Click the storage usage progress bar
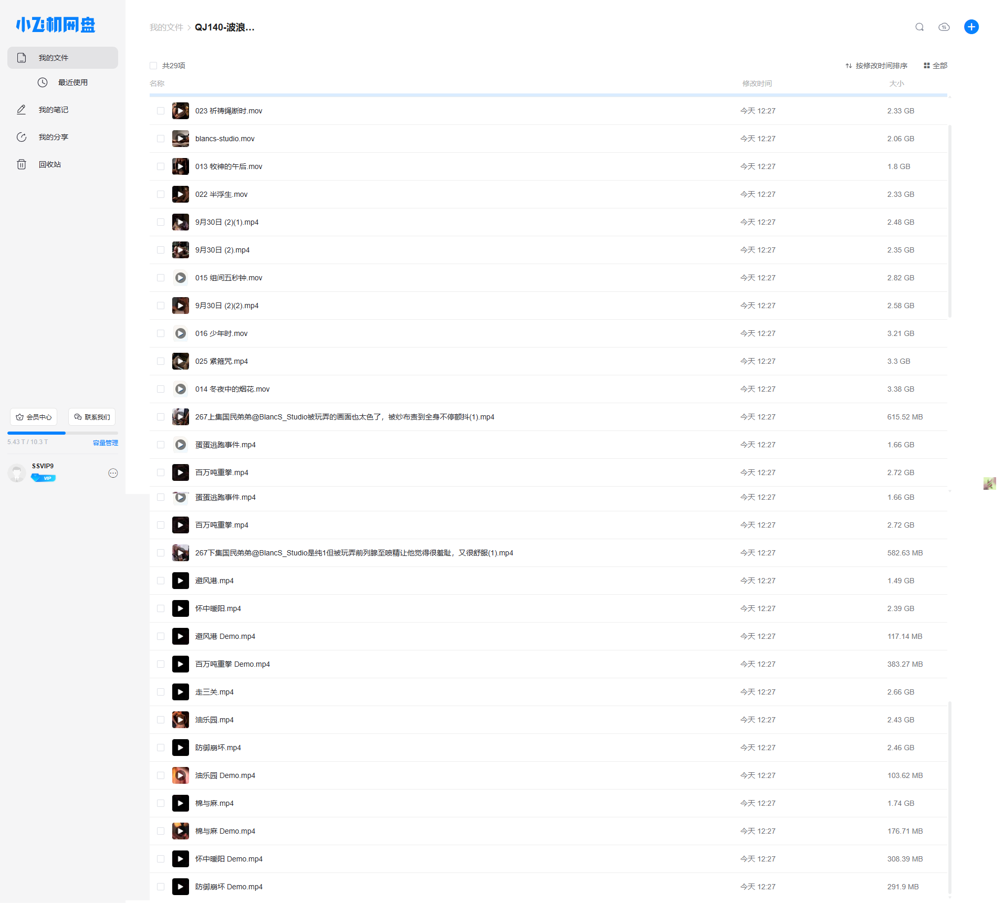The height and width of the screenshot is (904, 1004). click(62, 433)
